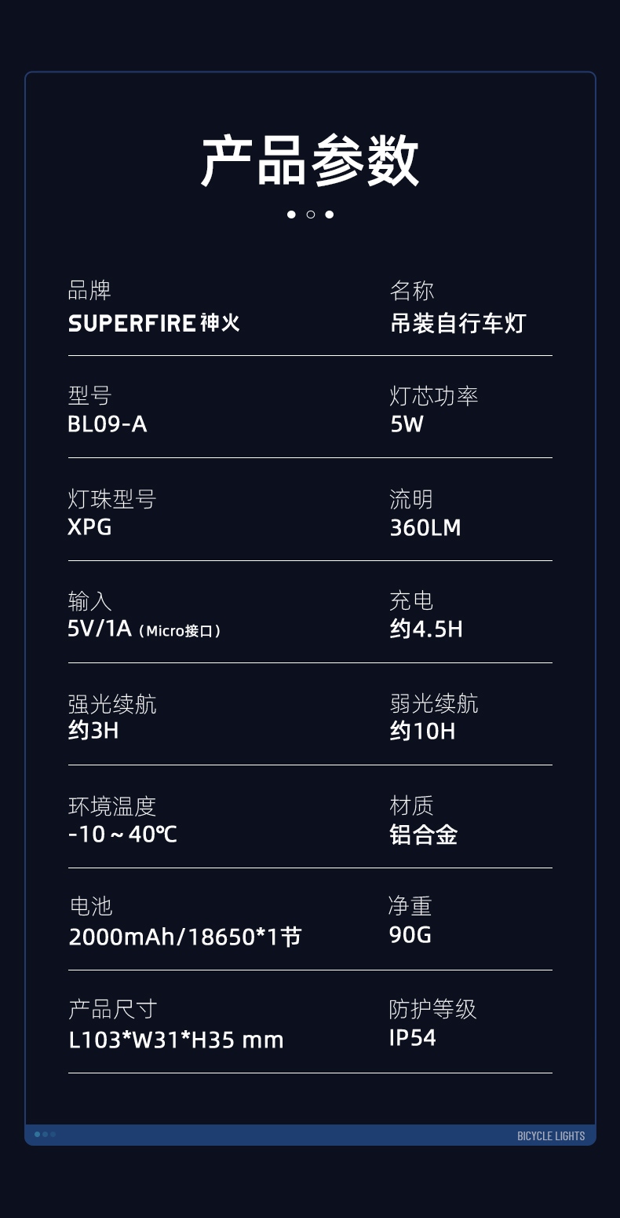Click the BICYCLE LIGHTS footer label
The width and height of the screenshot is (620, 1218).
pyautogui.click(x=551, y=1135)
